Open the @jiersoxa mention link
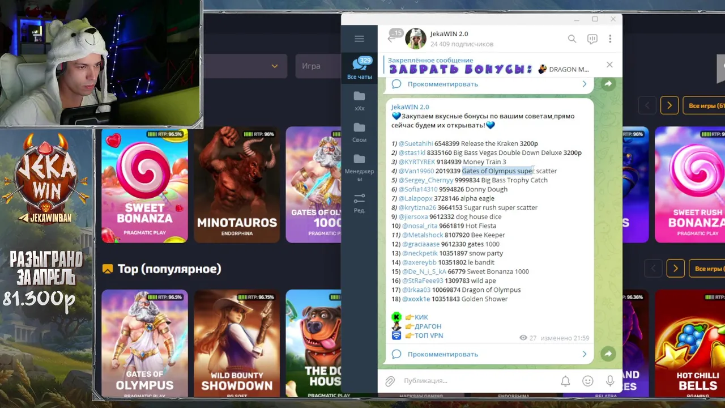Viewport: 725px width, 408px height. (x=413, y=216)
